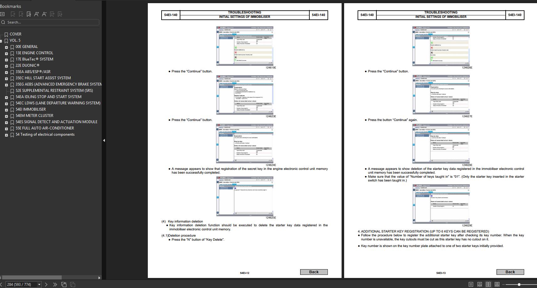Click screenshot figure 124629E
Image resolution: width=537 pixels, height=288 pixels.
441,204
